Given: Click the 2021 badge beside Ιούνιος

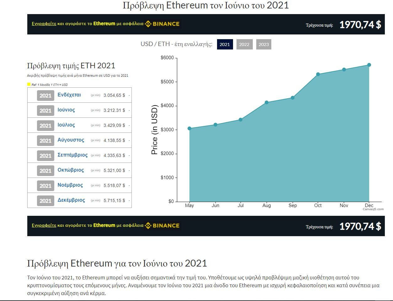Looking at the screenshot, I should coord(45,111).
